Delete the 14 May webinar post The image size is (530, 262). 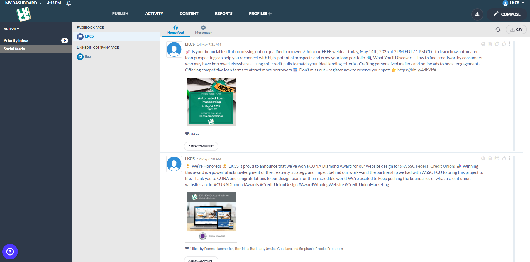click(x=490, y=44)
